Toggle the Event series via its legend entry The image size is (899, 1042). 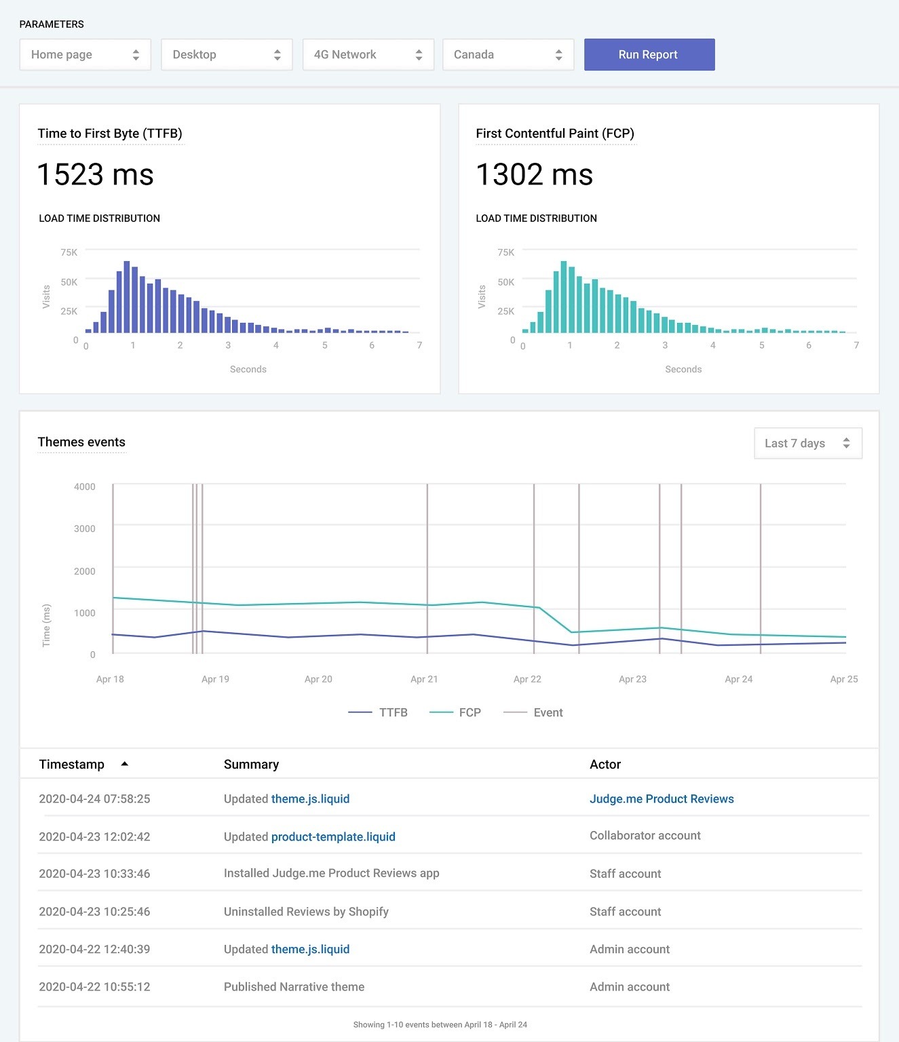click(x=548, y=712)
